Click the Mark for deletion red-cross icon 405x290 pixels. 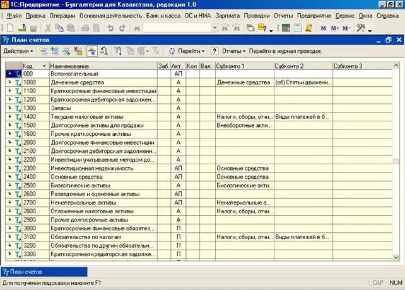point(78,51)
